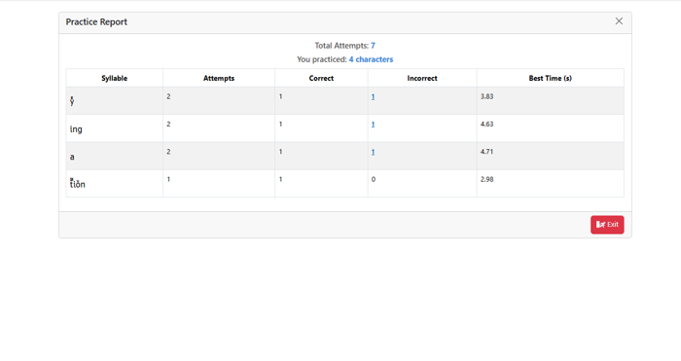Click the Incorrect column header
The height and width of the screenshot is (361, 681).
(422, 78)
